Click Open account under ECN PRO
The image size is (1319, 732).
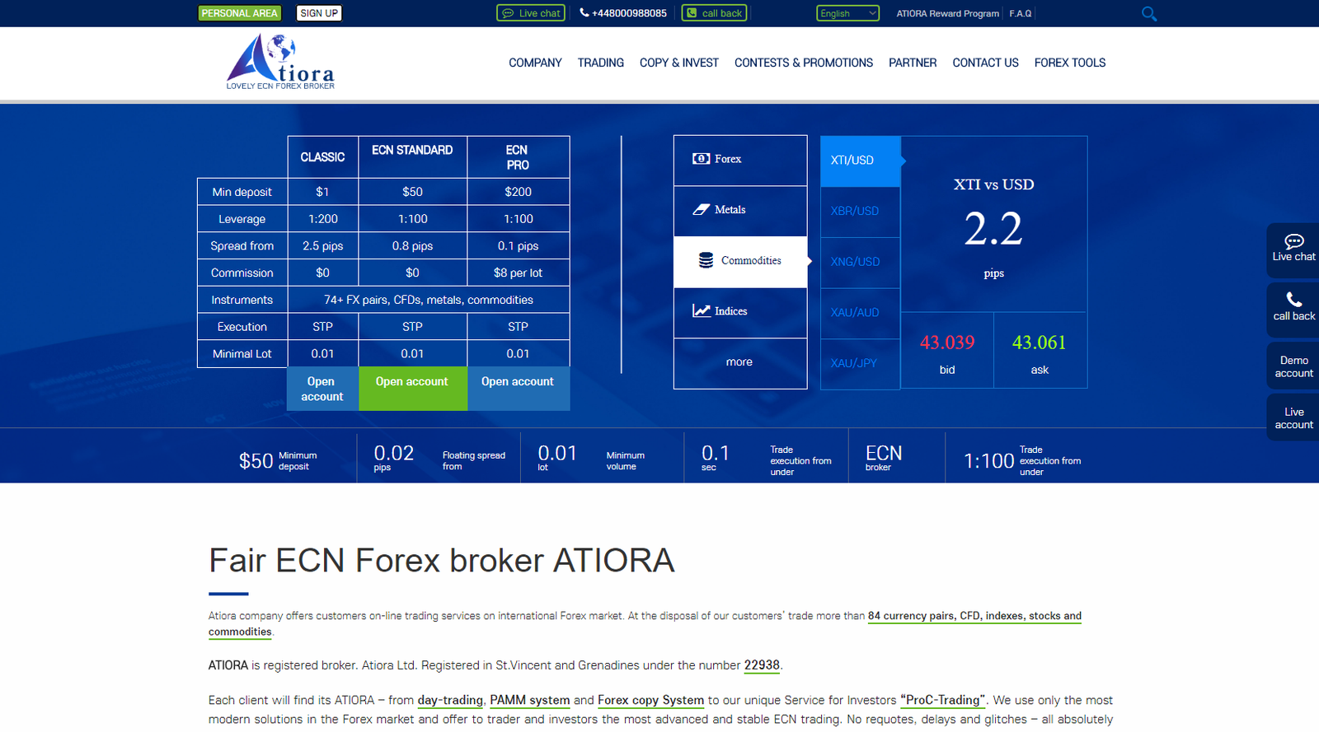(519, 389)
